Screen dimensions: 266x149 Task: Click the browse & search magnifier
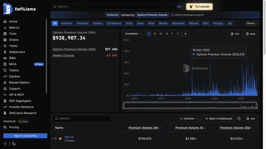point(173,15)
